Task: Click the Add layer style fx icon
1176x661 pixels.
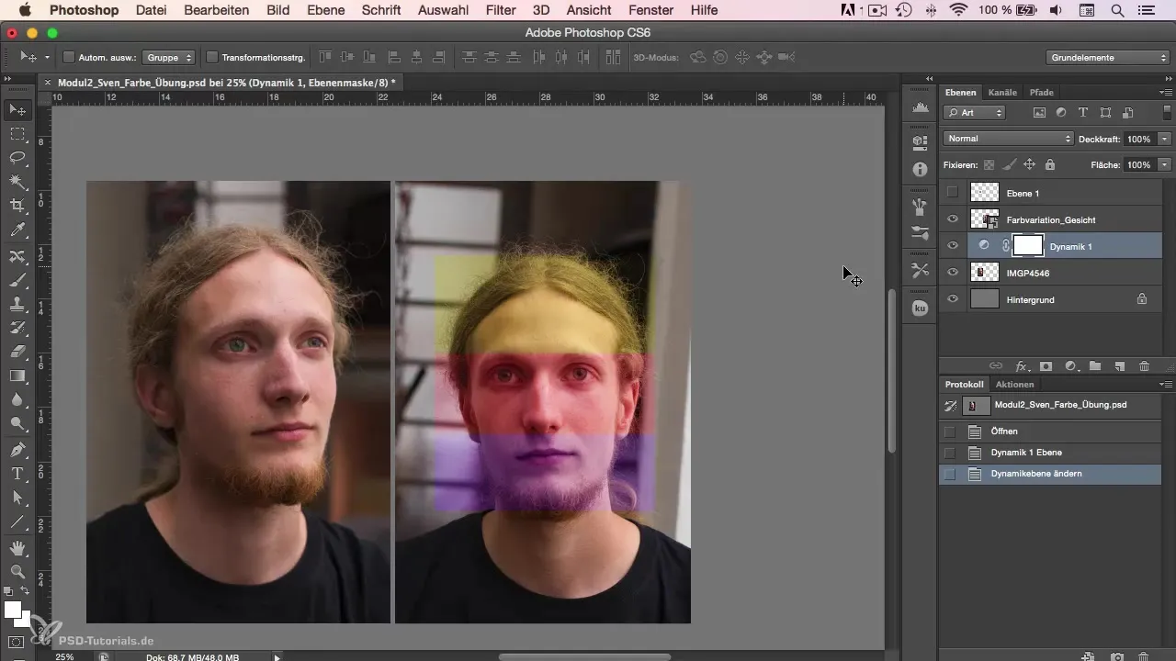Action: pyautogui.click(x=1021, y=365)
